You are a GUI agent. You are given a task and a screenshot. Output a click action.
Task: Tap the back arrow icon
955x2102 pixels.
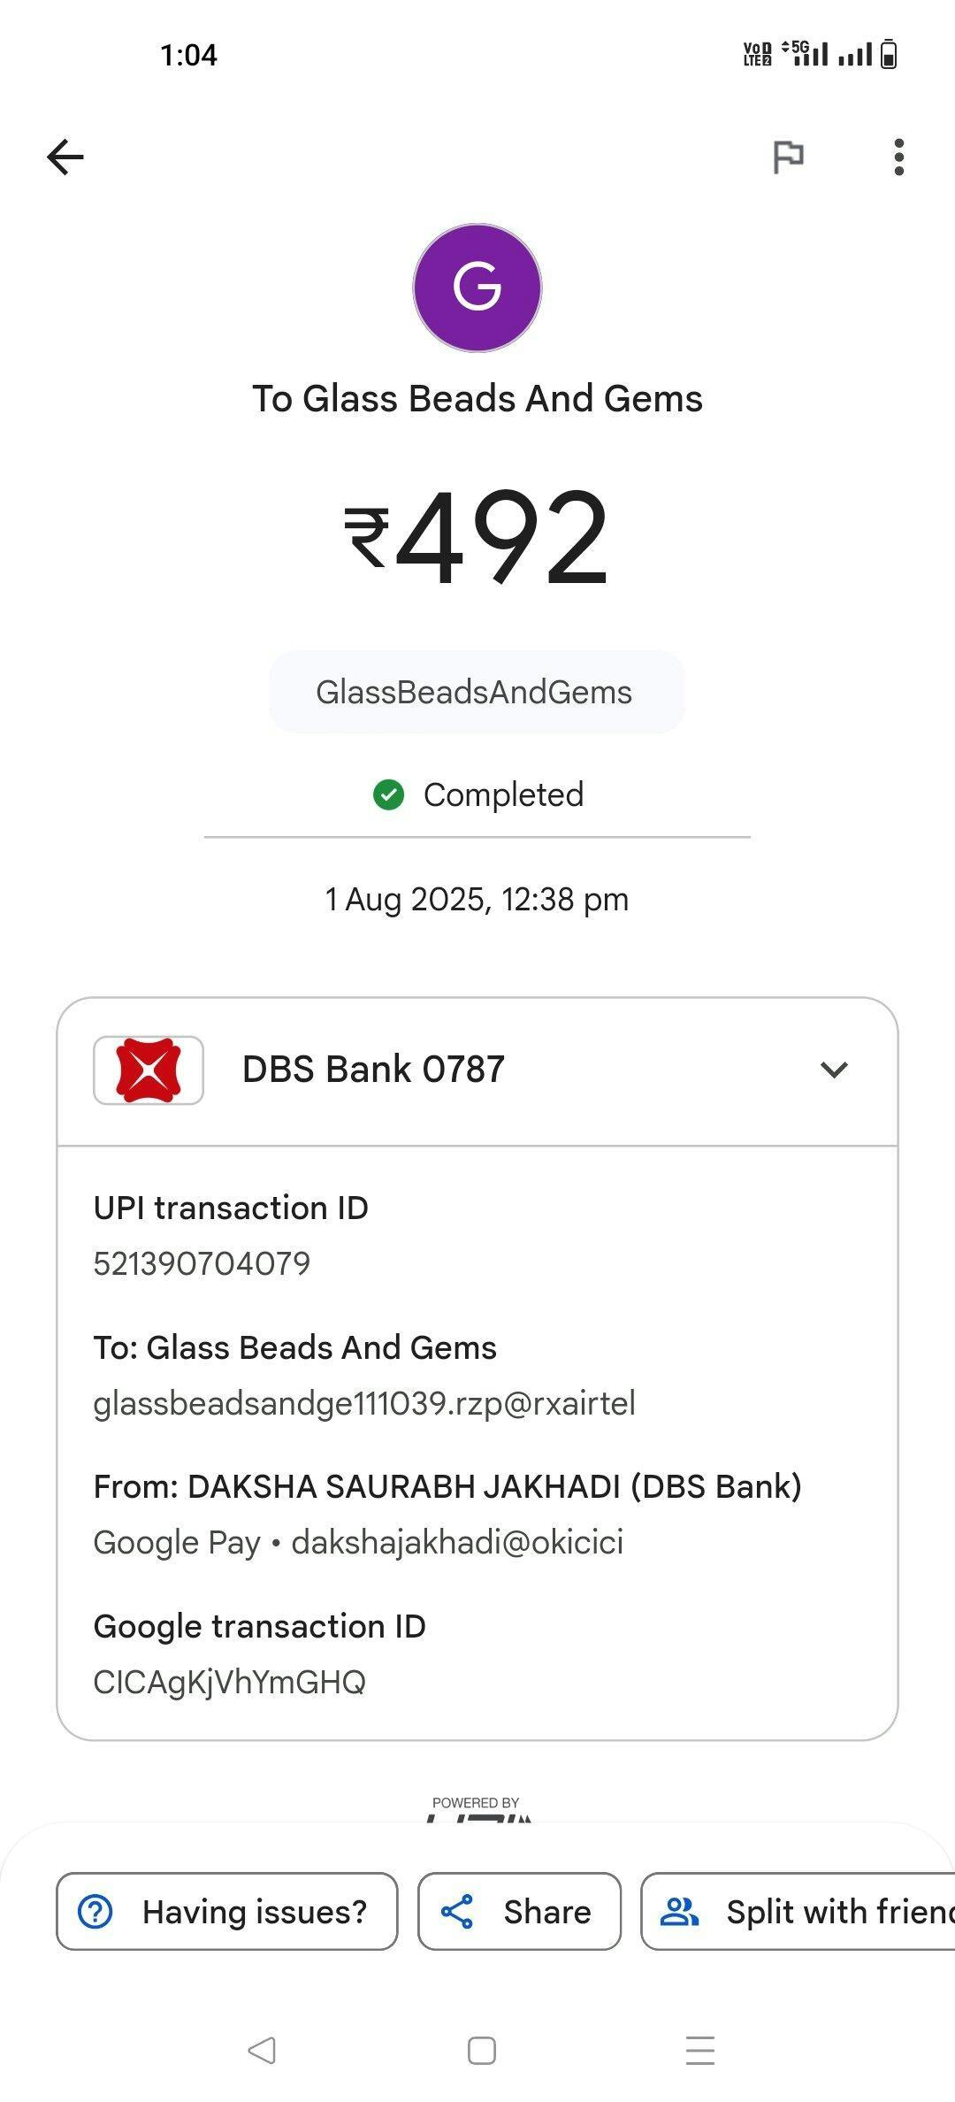coord(65,157)
